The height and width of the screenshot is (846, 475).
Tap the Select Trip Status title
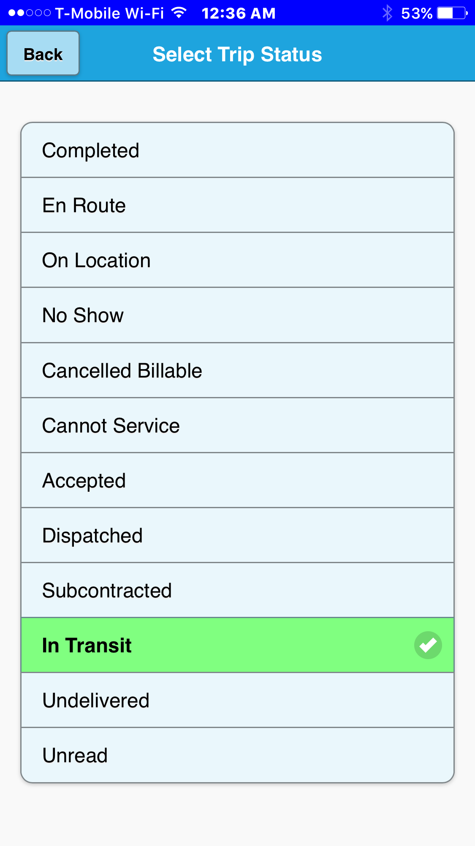(x=237, y=55)
